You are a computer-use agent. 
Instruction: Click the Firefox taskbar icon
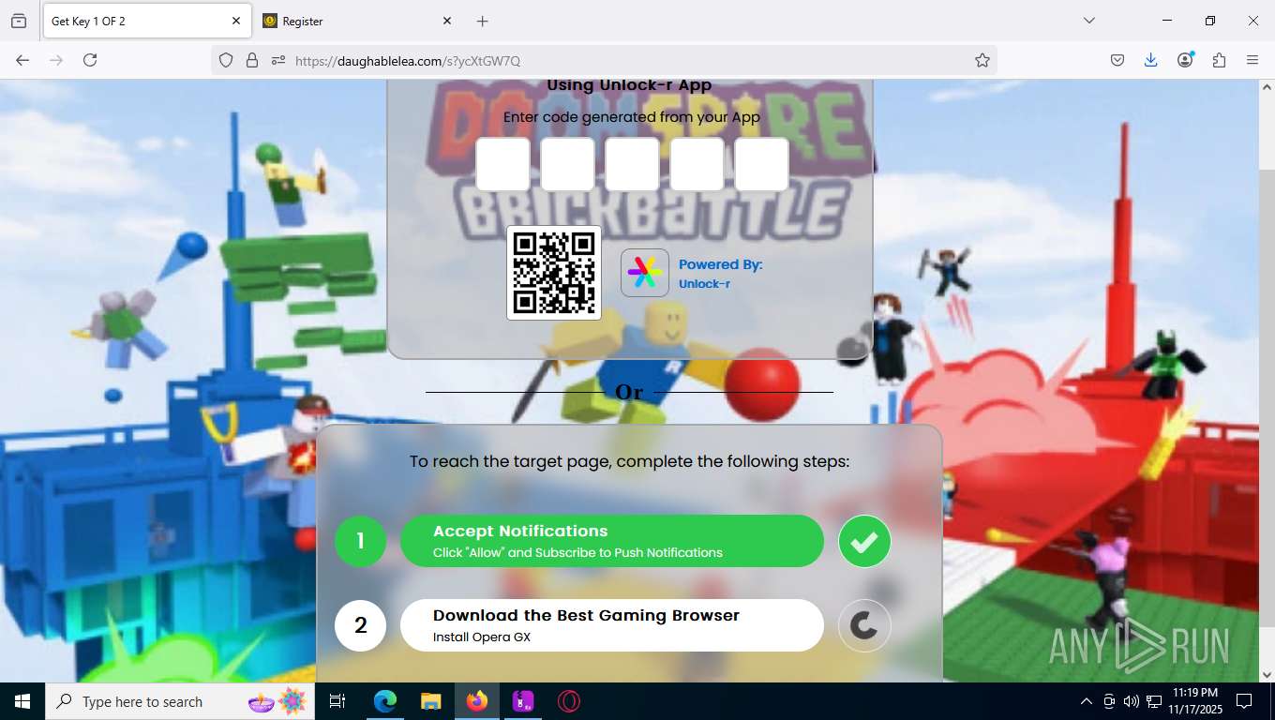pyautogui.click(x=477, y=701)
